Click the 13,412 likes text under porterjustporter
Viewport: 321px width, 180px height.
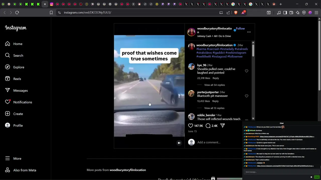pyautogui.click(x=203, y=101)
